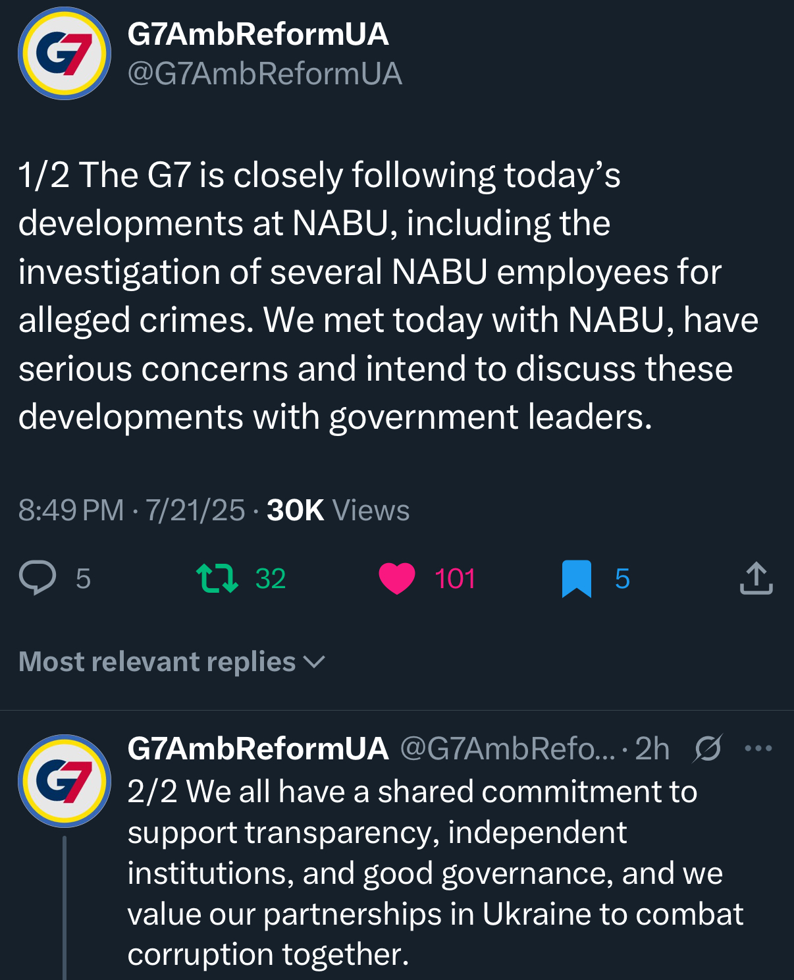Remove bookmark using blue bookmark icon
The width and height of the screenshot is (794, 980).
click(x=577, y=578)
